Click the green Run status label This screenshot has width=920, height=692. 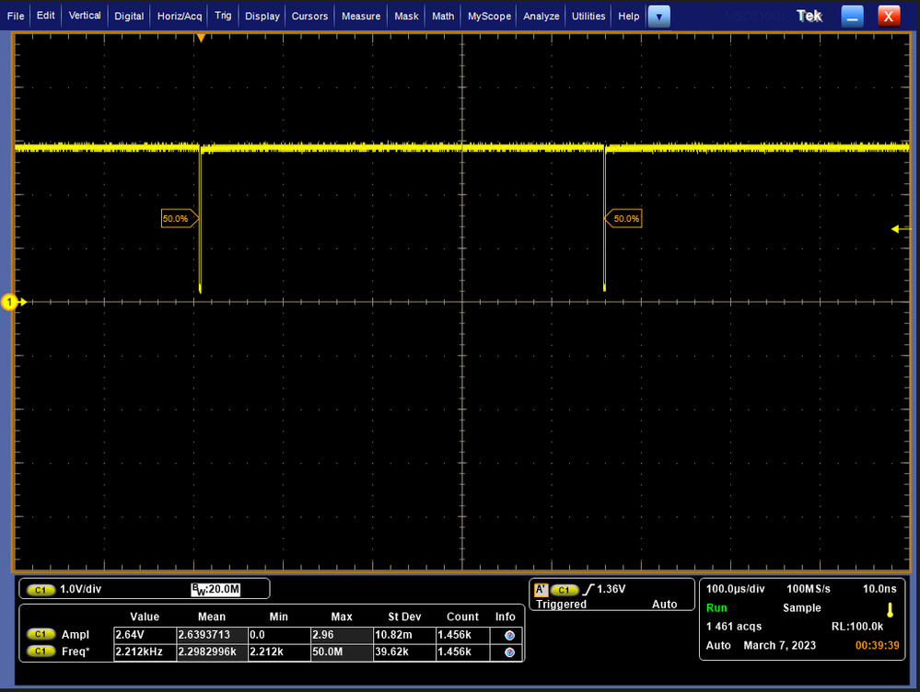point(716,608)
